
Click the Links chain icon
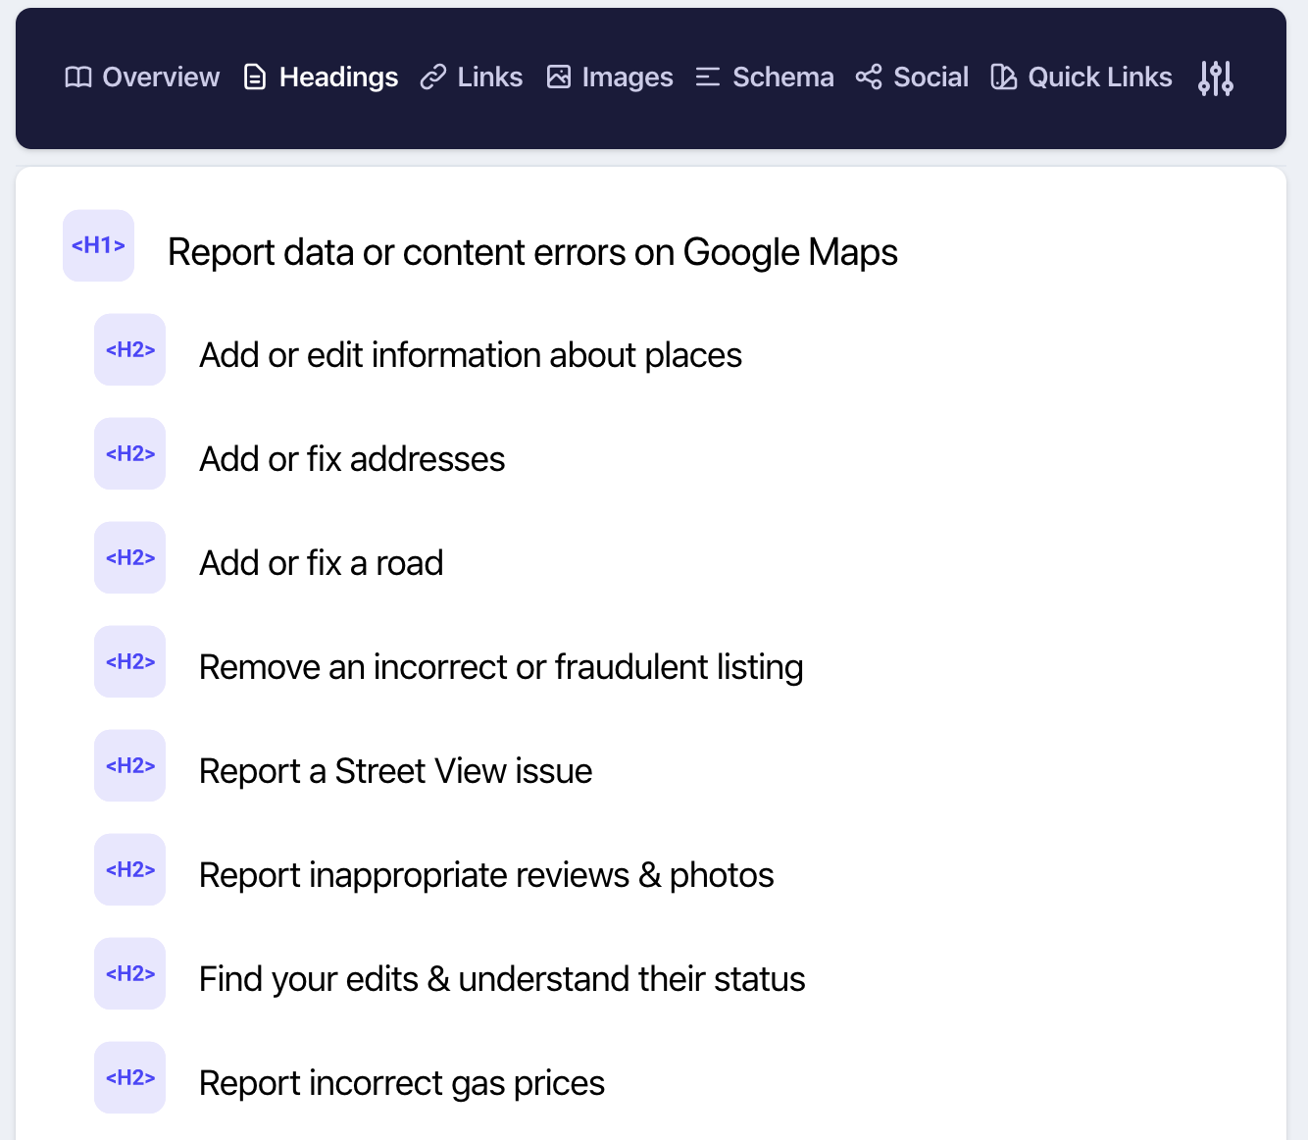pos(433,78)
